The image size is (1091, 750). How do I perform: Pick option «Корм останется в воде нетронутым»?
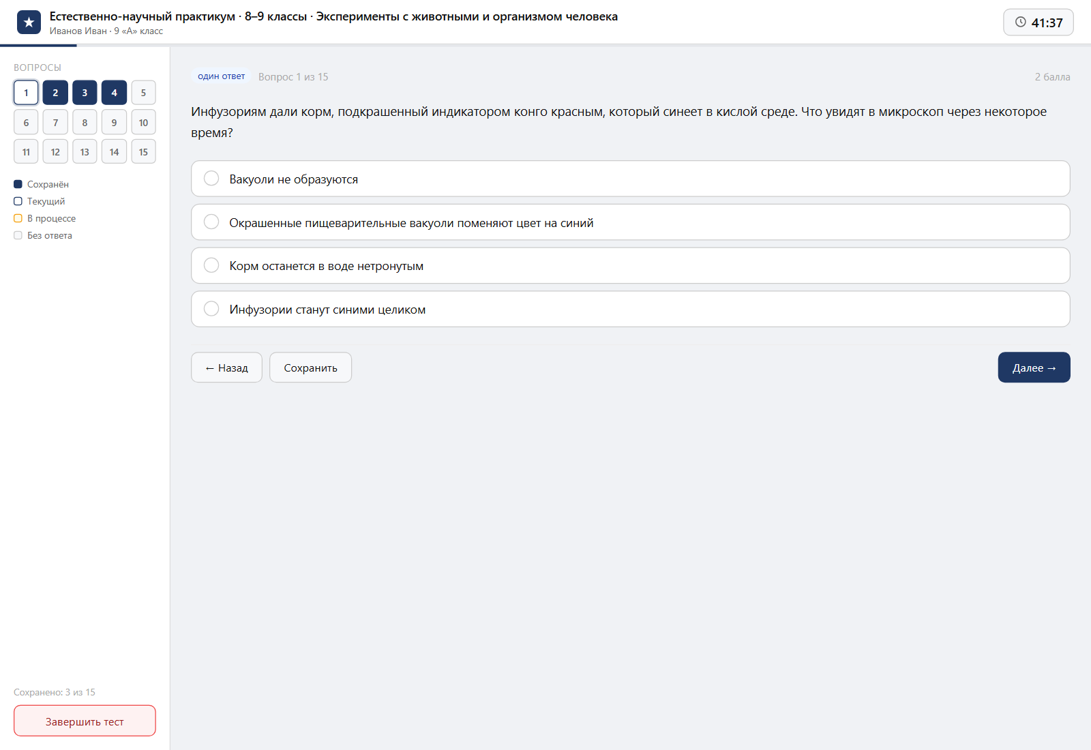(631, 266)
